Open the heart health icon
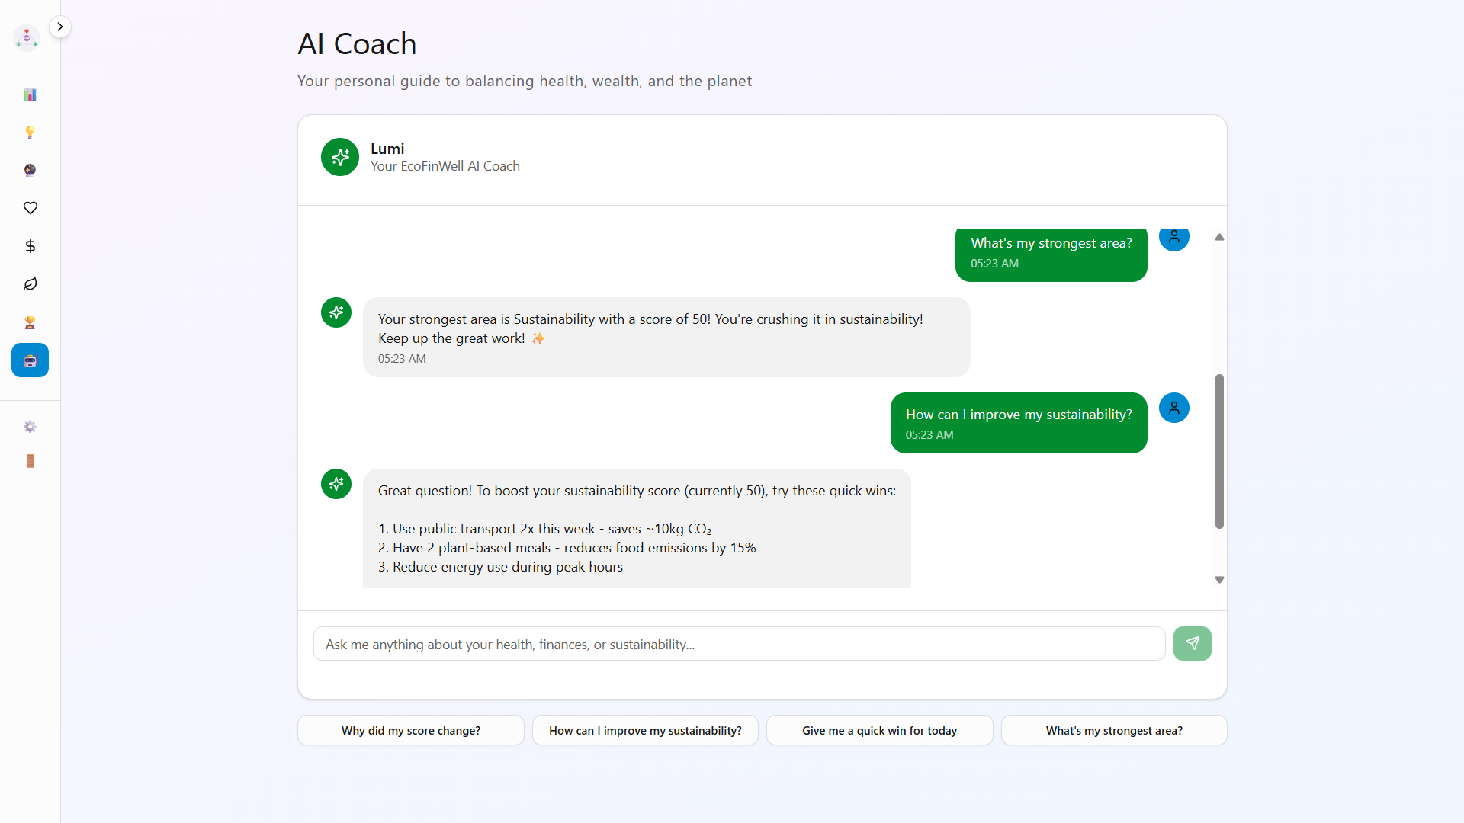 [30, 208]
